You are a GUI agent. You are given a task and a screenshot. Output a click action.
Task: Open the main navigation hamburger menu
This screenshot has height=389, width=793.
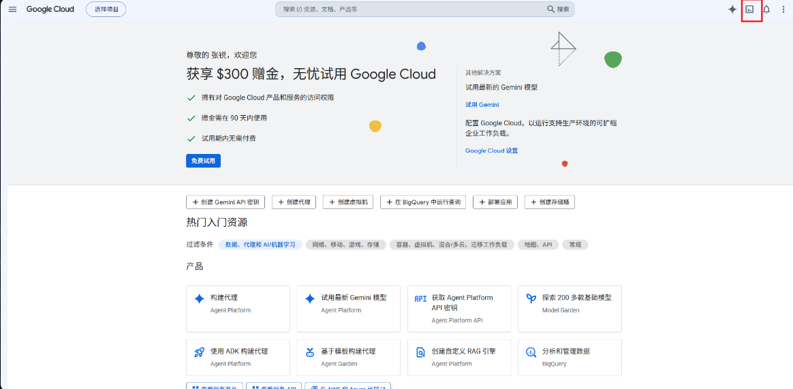13,9
